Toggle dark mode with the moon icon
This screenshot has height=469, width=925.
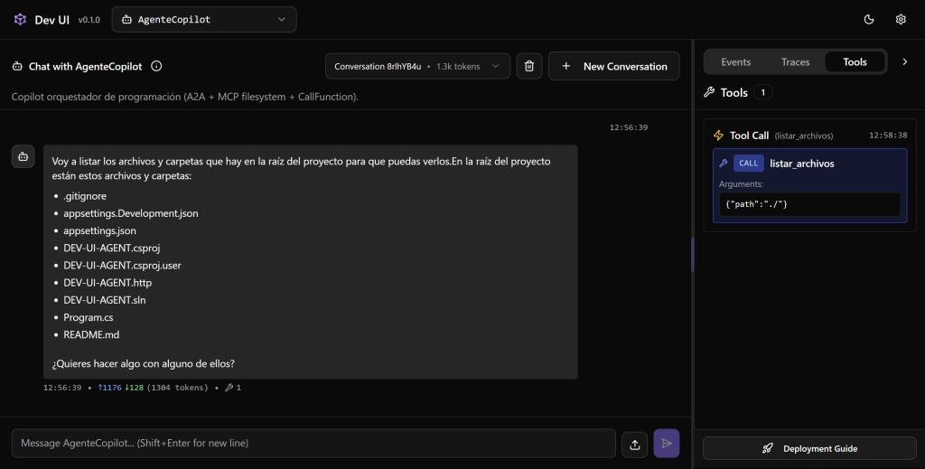pyautogui.click(x=869, y=19)
